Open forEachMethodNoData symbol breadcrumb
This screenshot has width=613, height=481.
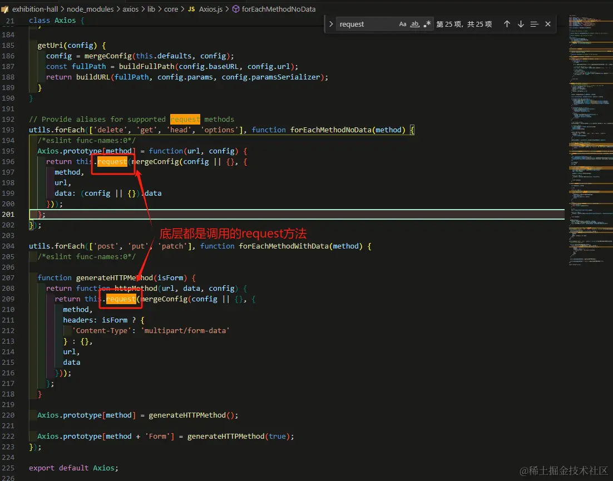tap(278, 9)
